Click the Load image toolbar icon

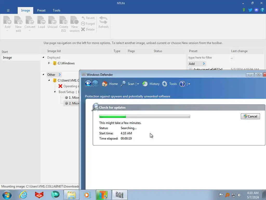[41, 22]
